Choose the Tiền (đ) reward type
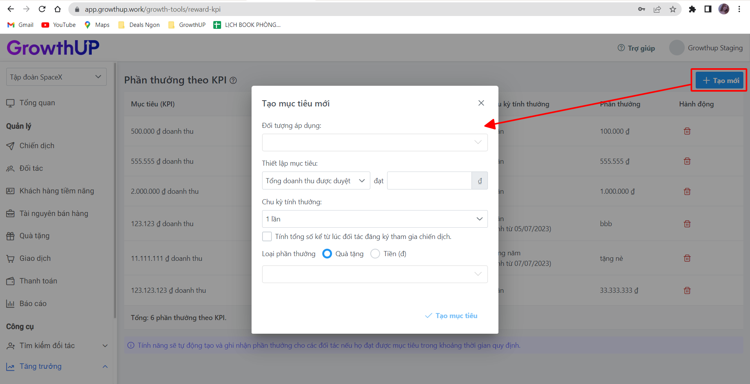750x384 pixels. (x=375, y=254)
